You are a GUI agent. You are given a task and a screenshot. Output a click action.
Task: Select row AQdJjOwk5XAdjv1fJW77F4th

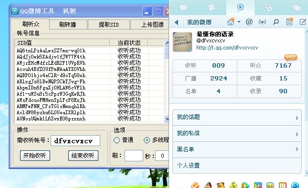[x=89, y=57]
